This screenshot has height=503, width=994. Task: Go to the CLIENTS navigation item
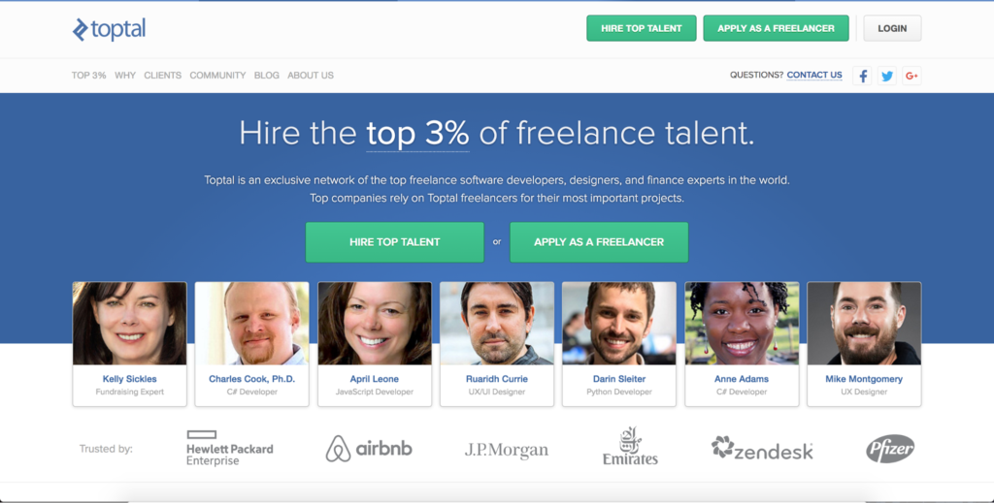(162, 76)
